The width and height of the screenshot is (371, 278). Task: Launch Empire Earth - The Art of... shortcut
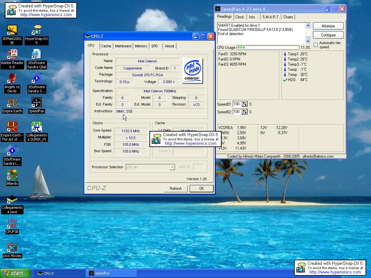[x=12, y=131]
